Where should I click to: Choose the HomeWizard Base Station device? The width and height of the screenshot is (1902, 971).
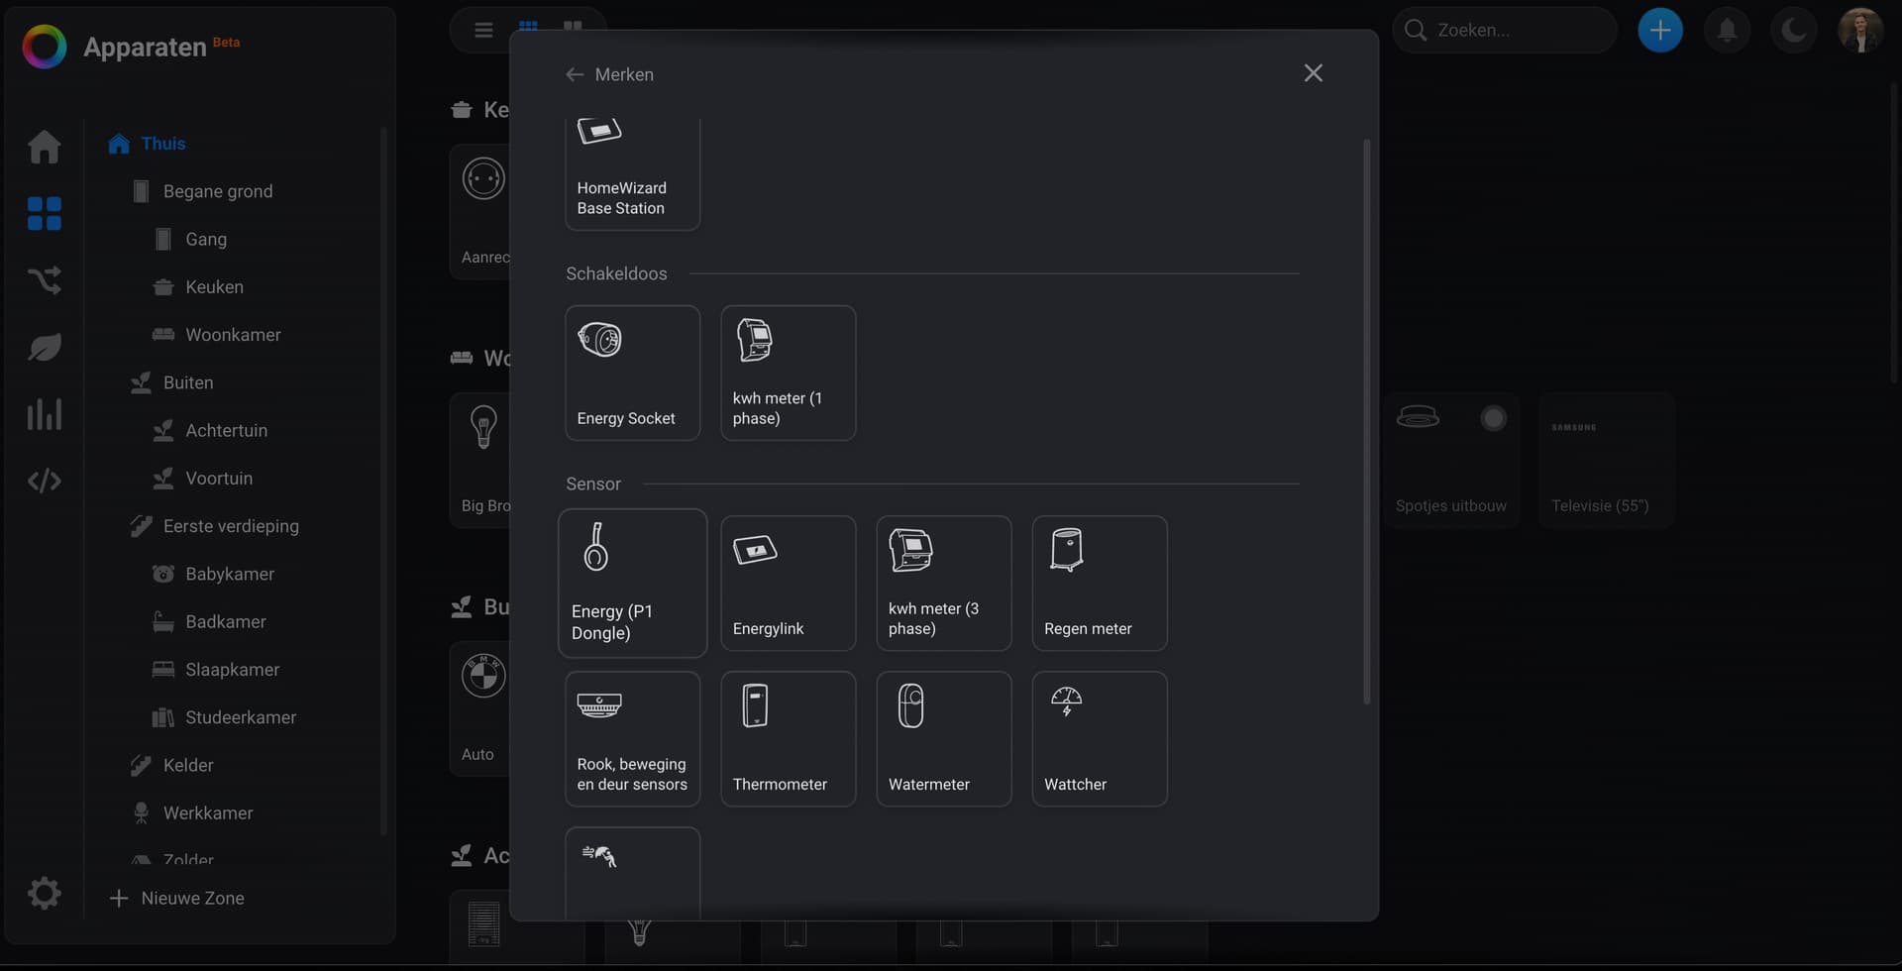[x=633, y=174]
